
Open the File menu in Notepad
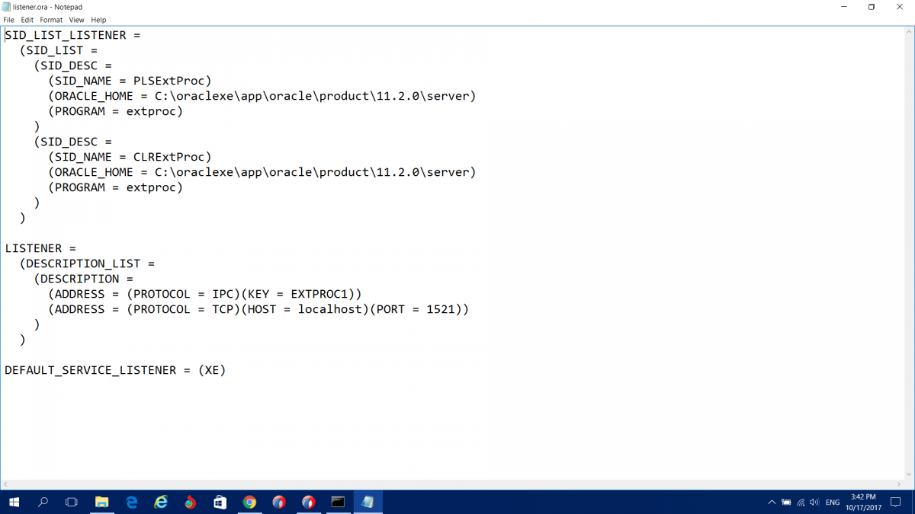(9, 20)
